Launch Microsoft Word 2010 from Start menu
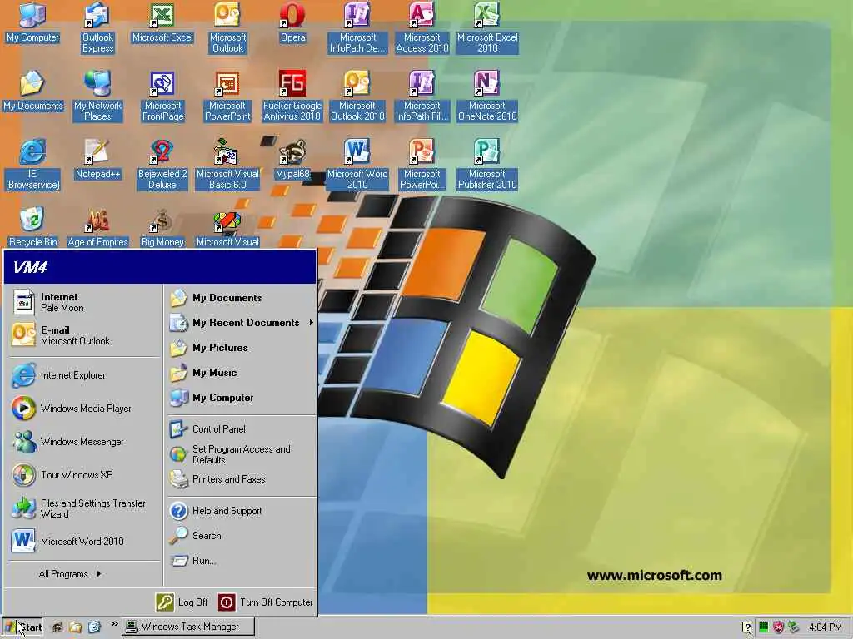Viewport: 853px width, 639px height. coord(84,541)
